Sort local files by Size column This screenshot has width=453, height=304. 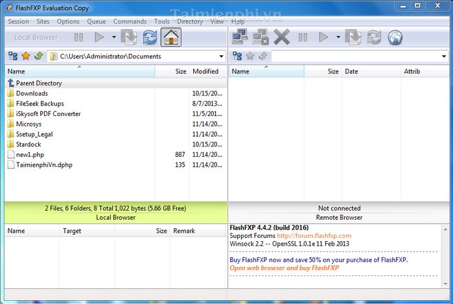pyautogui.click(x=180, y=71)
